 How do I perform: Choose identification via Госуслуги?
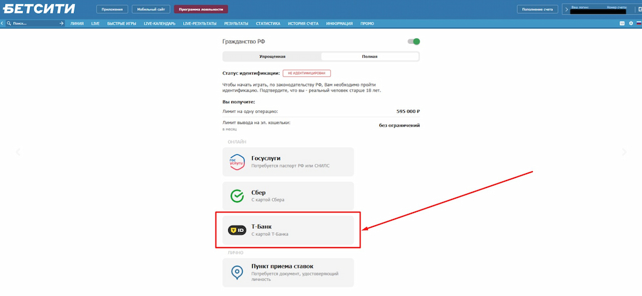click(288, 162)
